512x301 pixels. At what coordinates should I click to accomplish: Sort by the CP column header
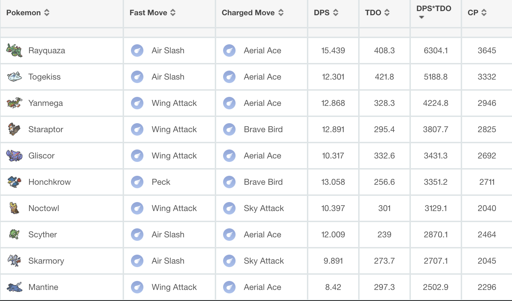tap(477, 13)
